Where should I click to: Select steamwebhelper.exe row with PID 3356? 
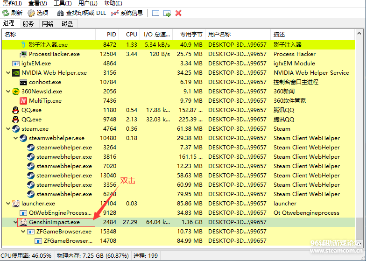click(x=178, y=185)
